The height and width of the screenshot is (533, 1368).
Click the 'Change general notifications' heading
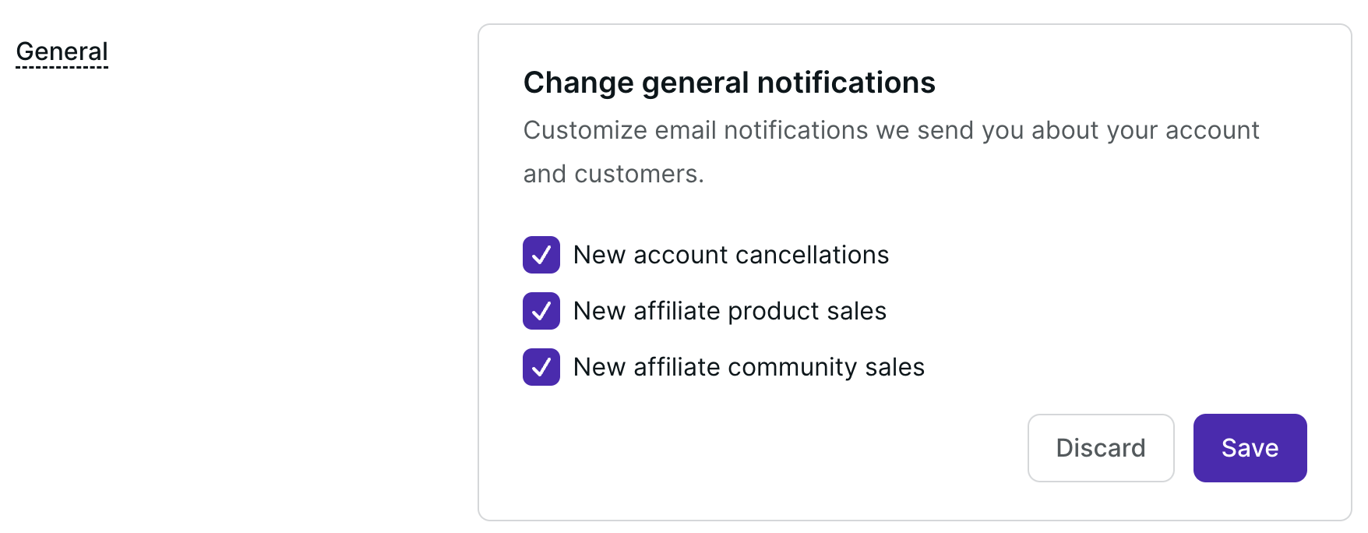[729, 83]
